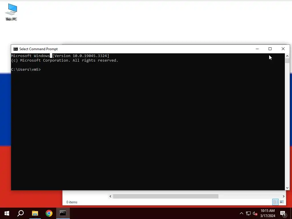292x219 pixels.
Task: Open the Action Center notifications icon
Action: click(x=283, y=213)
